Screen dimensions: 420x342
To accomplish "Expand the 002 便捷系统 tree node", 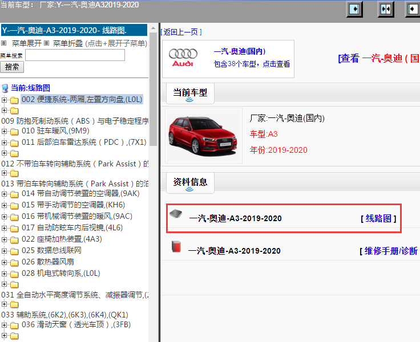I will [x=4, y=100].
